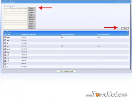The height and width of the screenshot is (99, 132).
Task: Click the maximum size value in zip row
Action: (24, 67)
